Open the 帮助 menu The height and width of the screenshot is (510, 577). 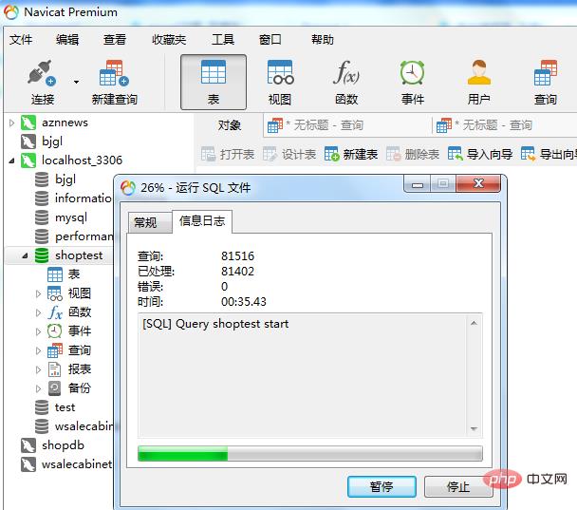(323, 39)
